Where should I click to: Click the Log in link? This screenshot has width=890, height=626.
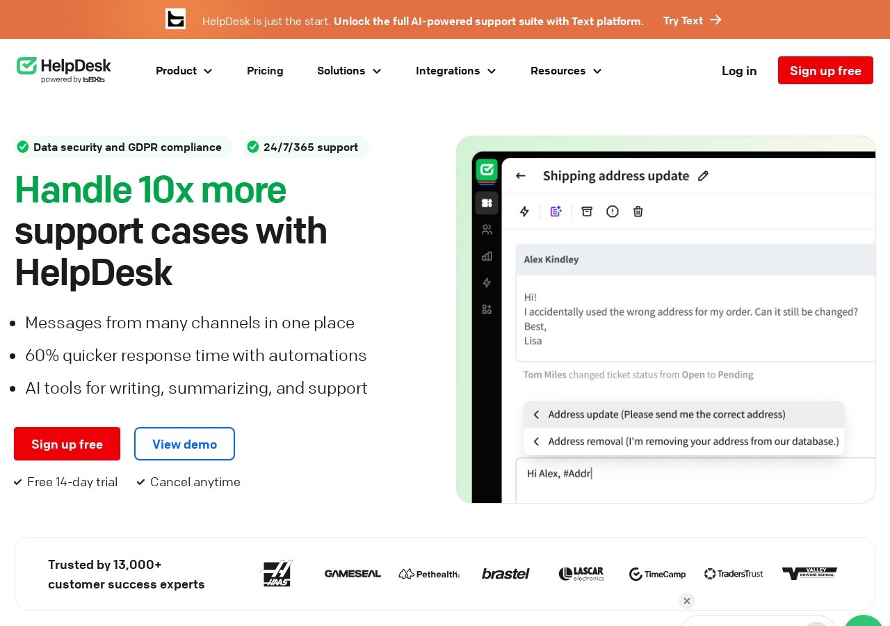coord(739,71)
